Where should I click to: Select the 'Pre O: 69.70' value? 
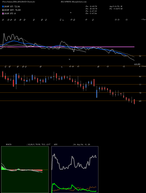92,6
